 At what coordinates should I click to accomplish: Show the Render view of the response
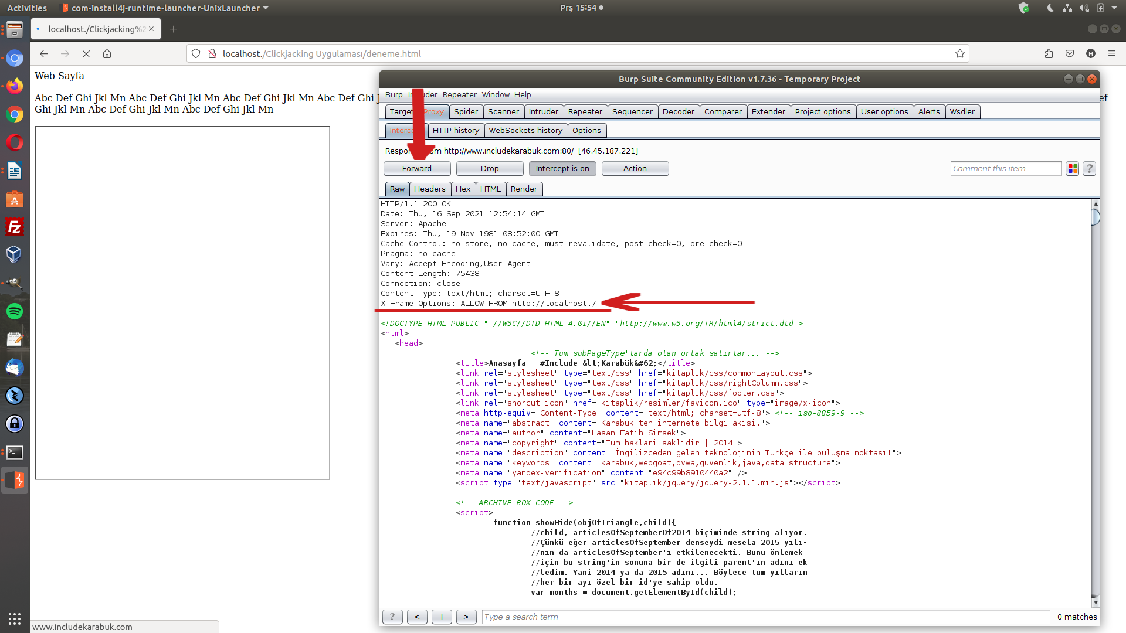pos(524,189)
